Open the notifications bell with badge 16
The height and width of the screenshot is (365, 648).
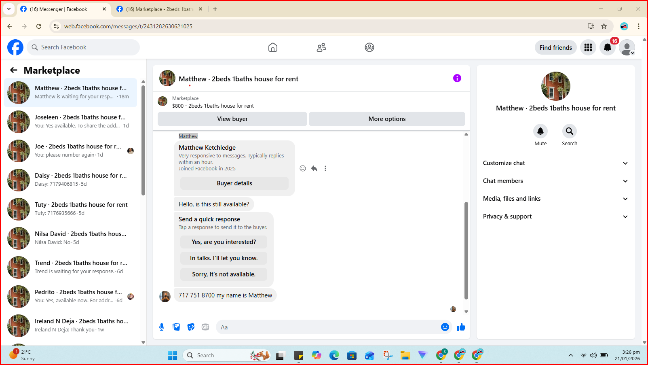click(x=608, y=47)
